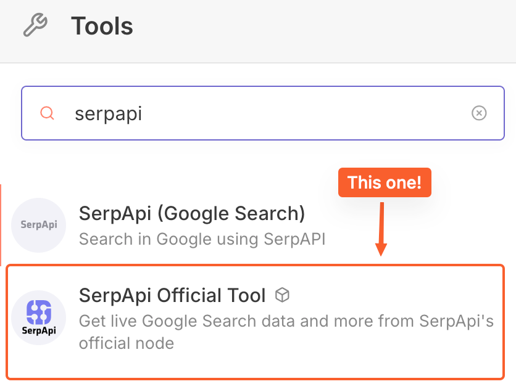Click the gray SerpApi circular logo

[38, 225]
